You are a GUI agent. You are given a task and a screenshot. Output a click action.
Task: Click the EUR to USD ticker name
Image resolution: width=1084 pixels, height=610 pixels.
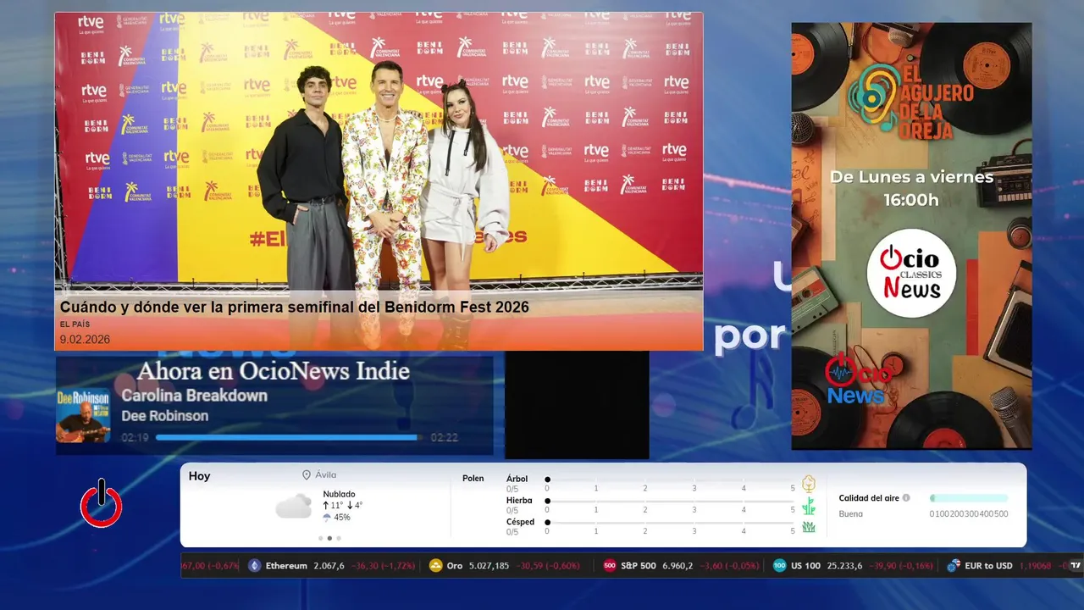(989, 566)
